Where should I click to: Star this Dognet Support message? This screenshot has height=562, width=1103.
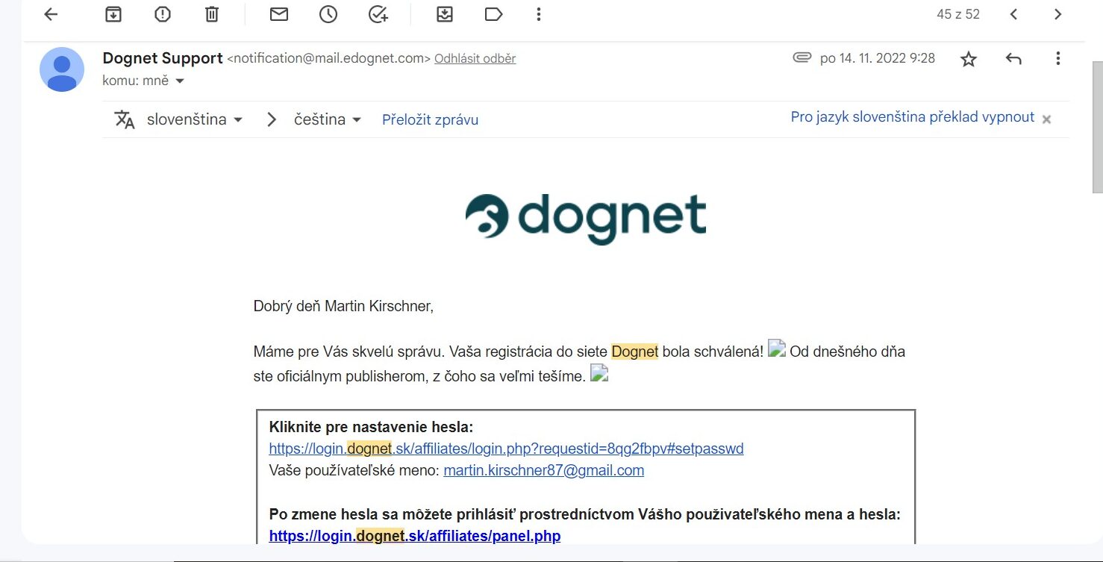(969, 59)
